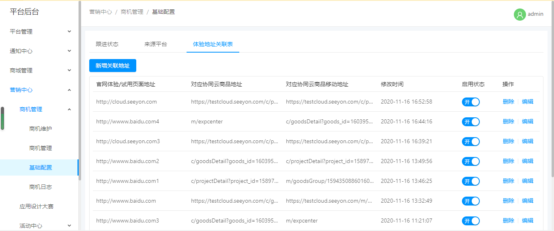Expand 活动中心 sidebar menu chevron
Viewport: 554px width, 231px height.
click(69, 226)
